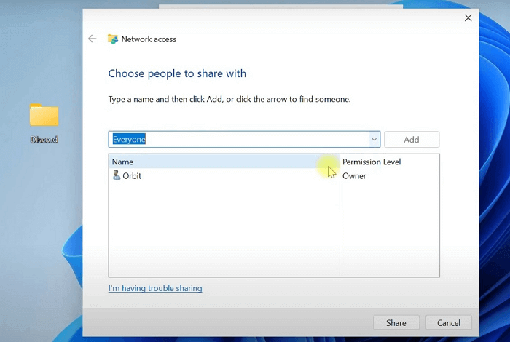This screenshot has height=342, width=510.
Task: Click the Network access icon in title
Action: coord(113,39)
